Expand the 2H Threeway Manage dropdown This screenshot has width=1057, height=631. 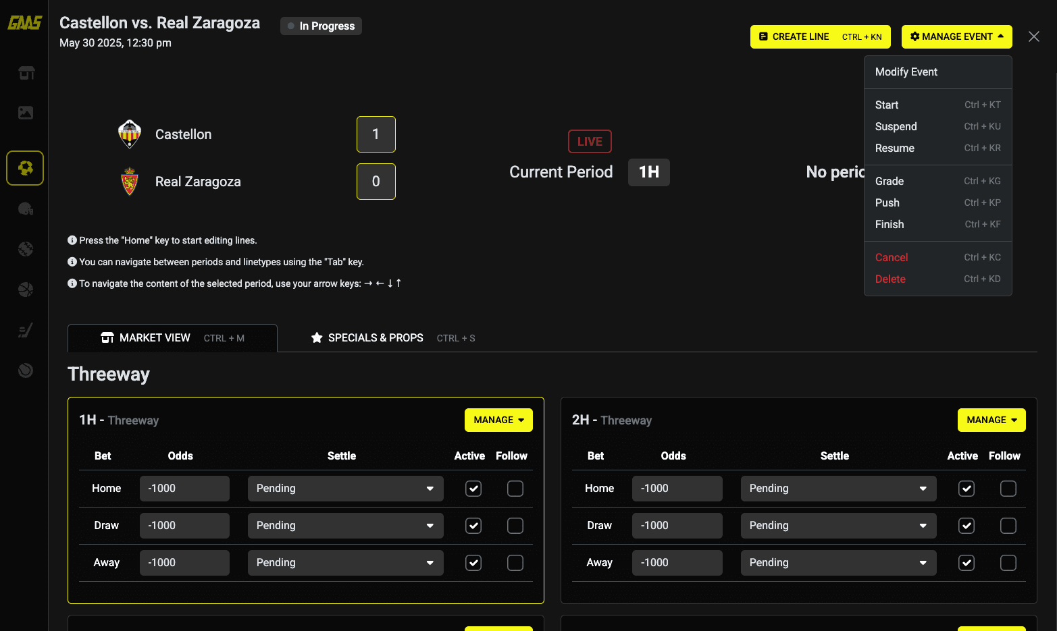(x=991, y=420)
